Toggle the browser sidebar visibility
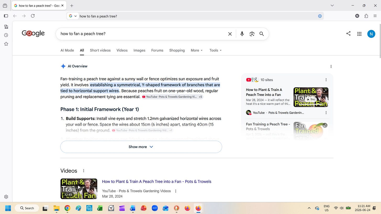The height and width of the screenshot is (214, 381). click(6, 16)
